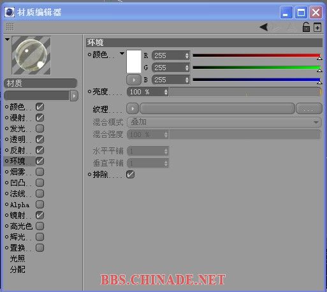This screenshot has height=292, width=327.
Task: Click the back arrow icon in toolbar
Action: 264,27
